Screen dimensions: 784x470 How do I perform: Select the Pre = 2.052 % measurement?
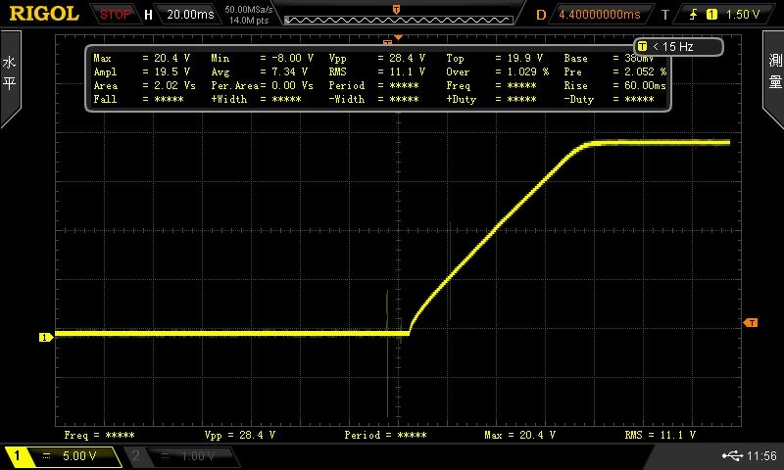(x=615, y=71)
